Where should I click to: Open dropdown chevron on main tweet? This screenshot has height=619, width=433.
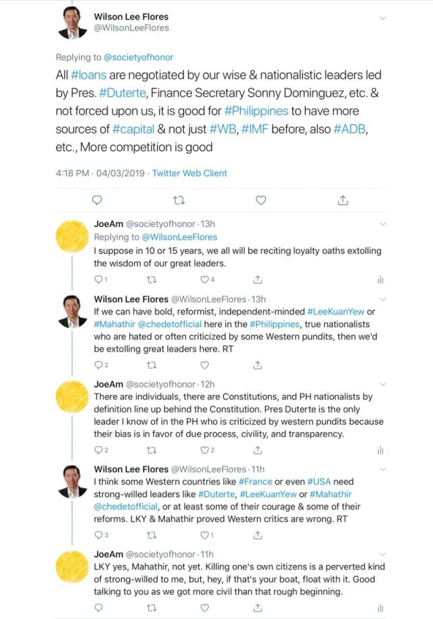tap(383, 17)
